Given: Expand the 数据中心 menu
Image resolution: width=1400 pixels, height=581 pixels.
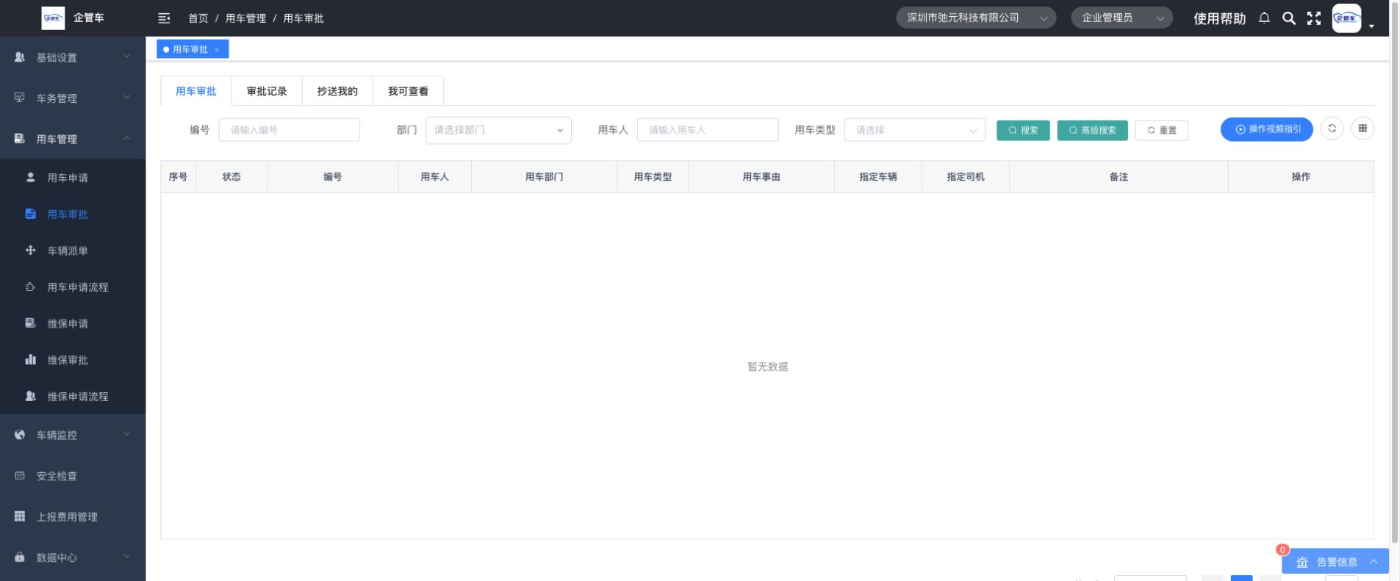Looking at the screenshot, I should [x=126, y=557].
